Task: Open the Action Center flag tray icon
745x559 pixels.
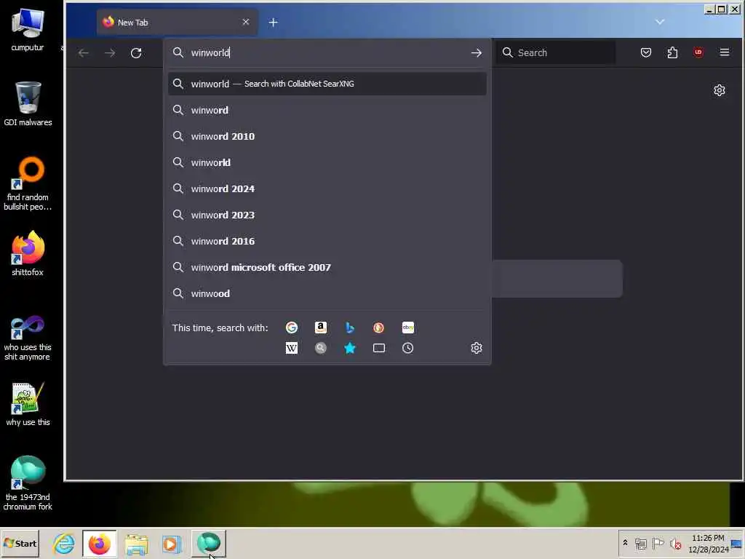Action: [658, 543]
